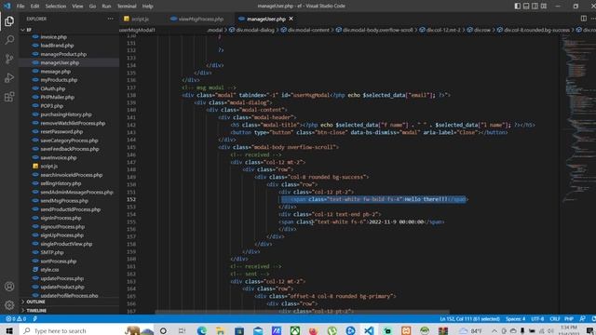Change language mode via PHP status item
This screenshot has height=335, width=596.
(x=569, y=319)
